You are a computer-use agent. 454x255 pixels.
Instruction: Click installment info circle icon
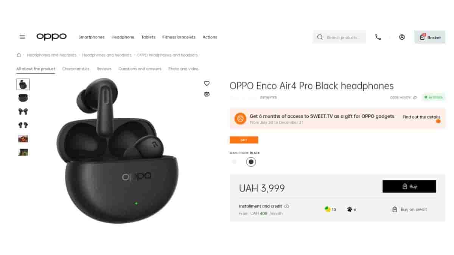(287, 206)
